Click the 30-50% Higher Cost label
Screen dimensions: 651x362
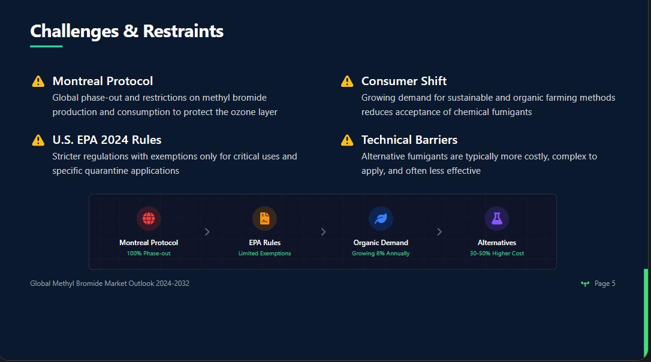496,254
